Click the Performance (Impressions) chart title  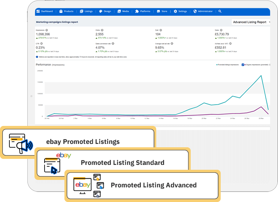tap(50, 65)
